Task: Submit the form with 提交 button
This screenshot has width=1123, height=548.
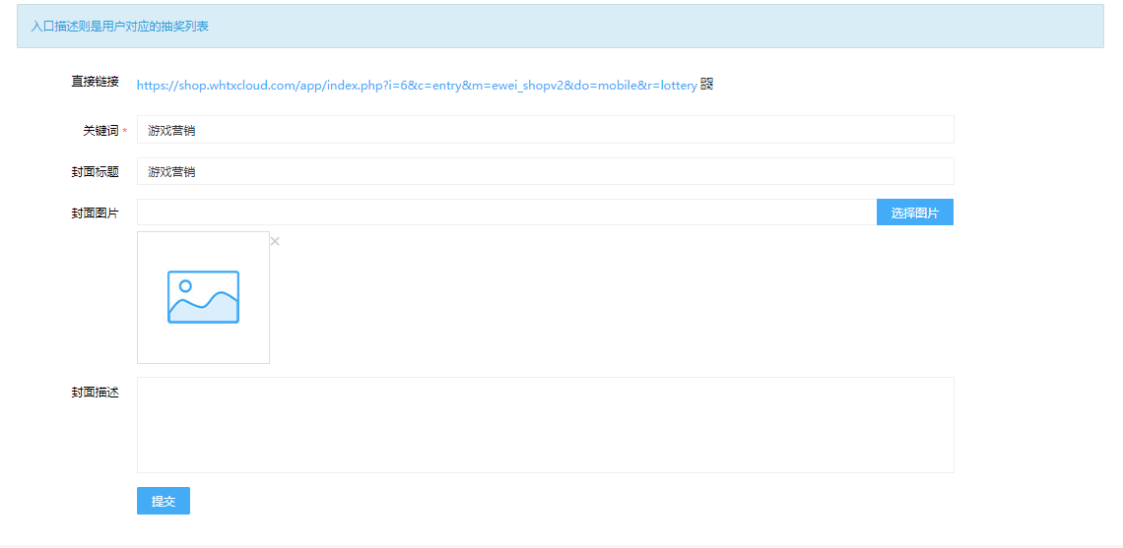Action: (164, 501)
